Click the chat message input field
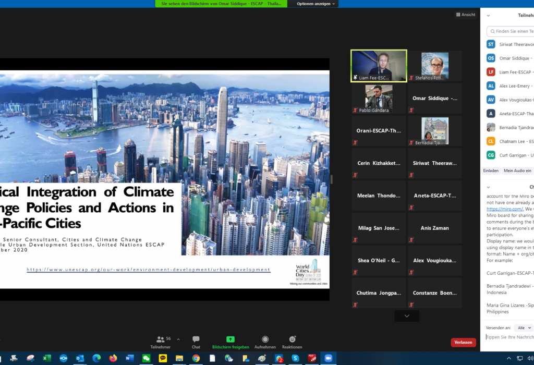 click(508, 337)
